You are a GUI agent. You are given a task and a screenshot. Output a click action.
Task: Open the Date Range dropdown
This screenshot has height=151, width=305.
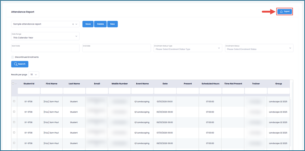tap(45, 36)
